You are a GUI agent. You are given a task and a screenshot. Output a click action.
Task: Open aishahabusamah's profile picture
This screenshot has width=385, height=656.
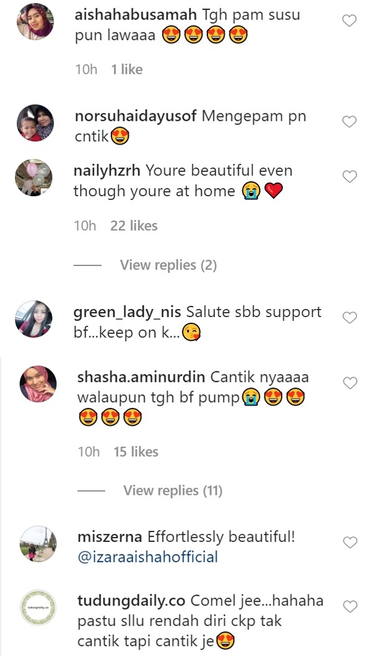click(x=35, y=21)
